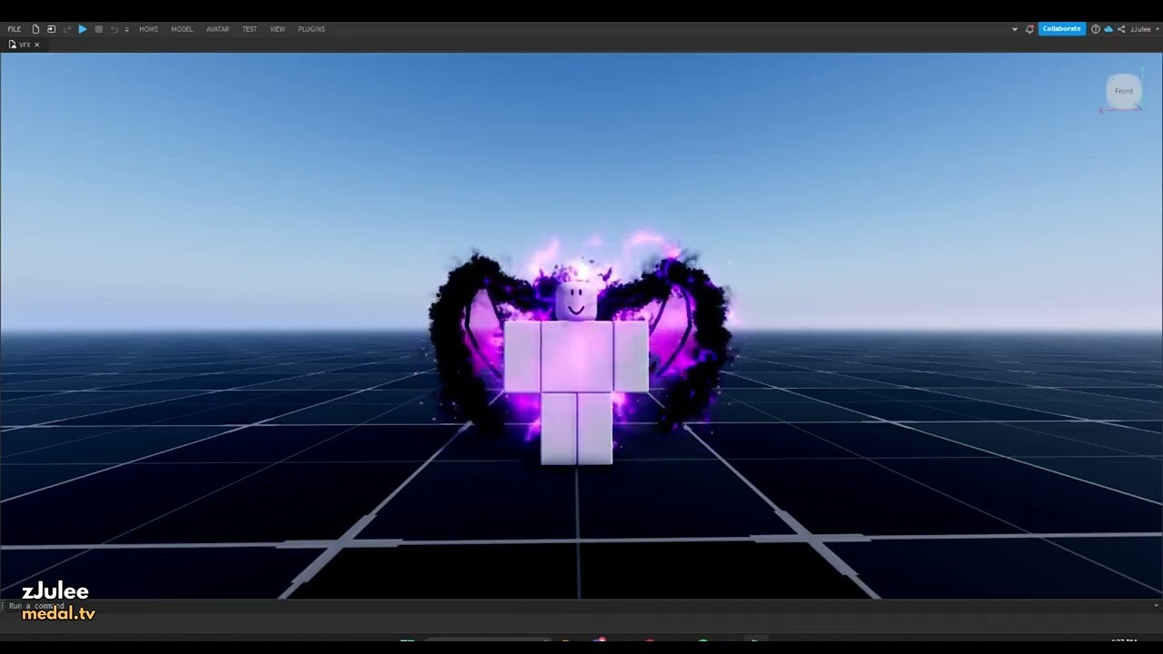The height and width of the screenshot is (654, 1163).
Task: Create a new file with the page icon
Action: coord(35,29)
